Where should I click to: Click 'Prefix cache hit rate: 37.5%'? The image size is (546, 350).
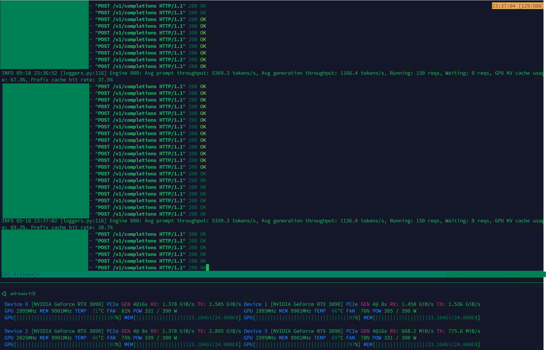[x=72, y=80]
